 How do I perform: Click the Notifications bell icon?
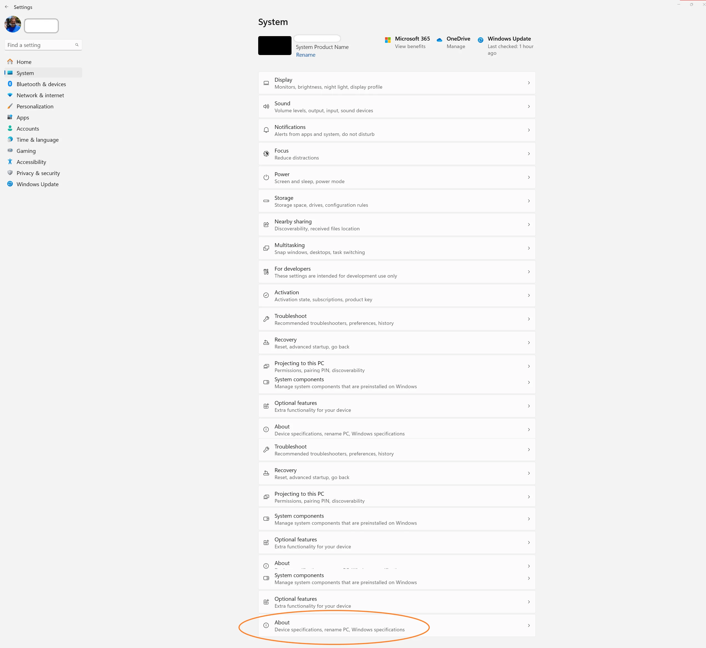pyautogui.click(x=266, y=130)
